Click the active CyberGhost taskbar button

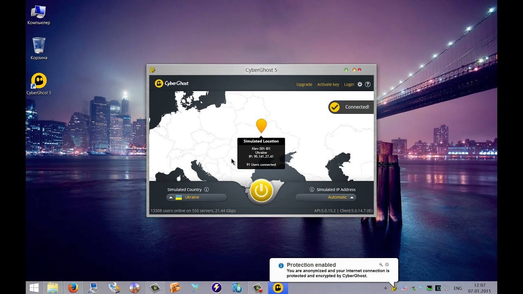278,288
